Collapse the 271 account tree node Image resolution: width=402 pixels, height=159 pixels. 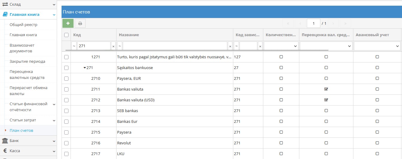[x=85, y=68]
